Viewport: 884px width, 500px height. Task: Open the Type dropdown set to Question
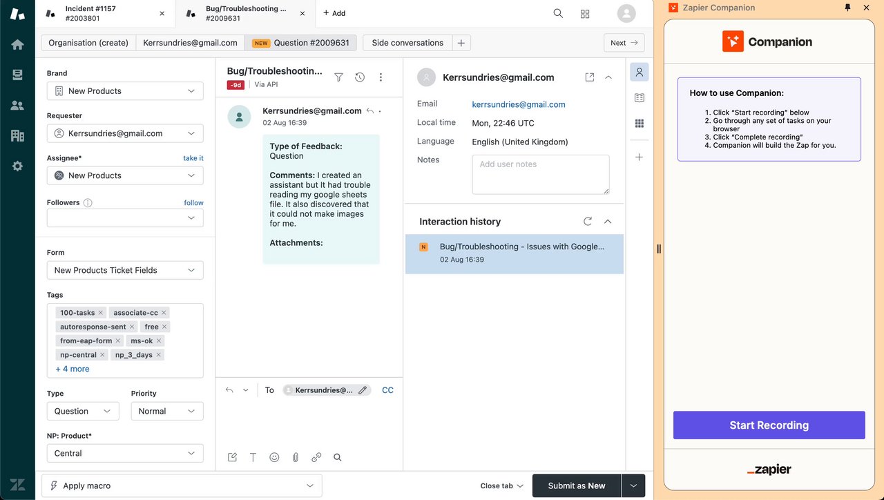83,411
